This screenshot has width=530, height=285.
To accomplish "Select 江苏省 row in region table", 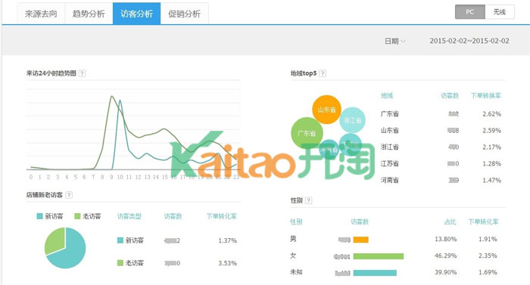I will coord(441,163).
